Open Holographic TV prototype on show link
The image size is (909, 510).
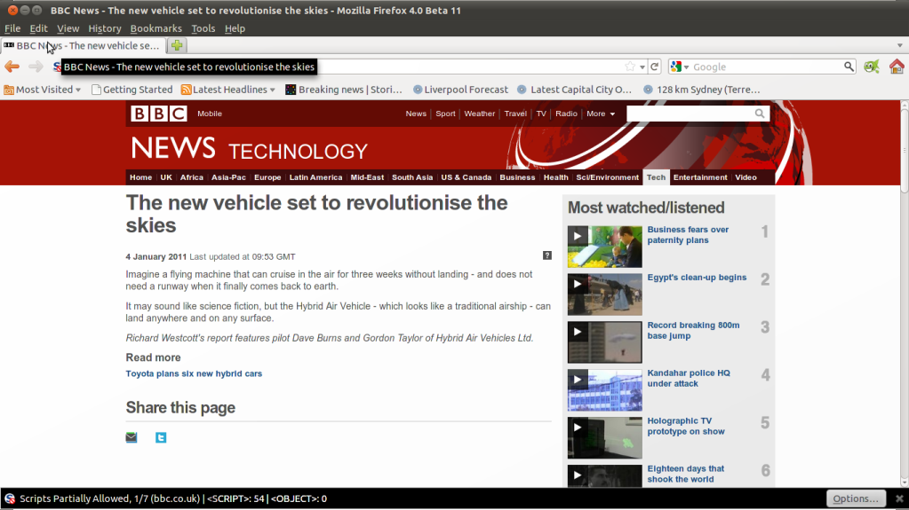coord(686,426)
